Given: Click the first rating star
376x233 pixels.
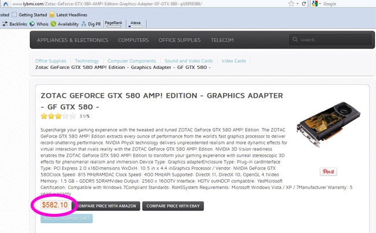Looking at the screenshot, I should pyautogui.click(x=44, y=116).
